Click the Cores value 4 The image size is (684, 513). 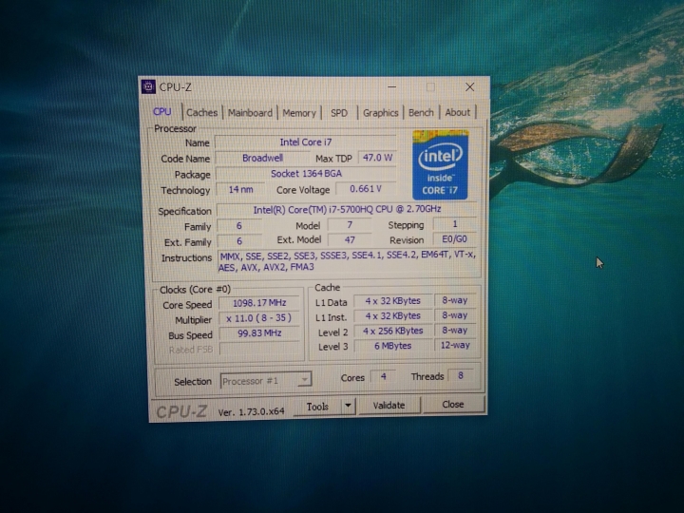coord(383,376)
